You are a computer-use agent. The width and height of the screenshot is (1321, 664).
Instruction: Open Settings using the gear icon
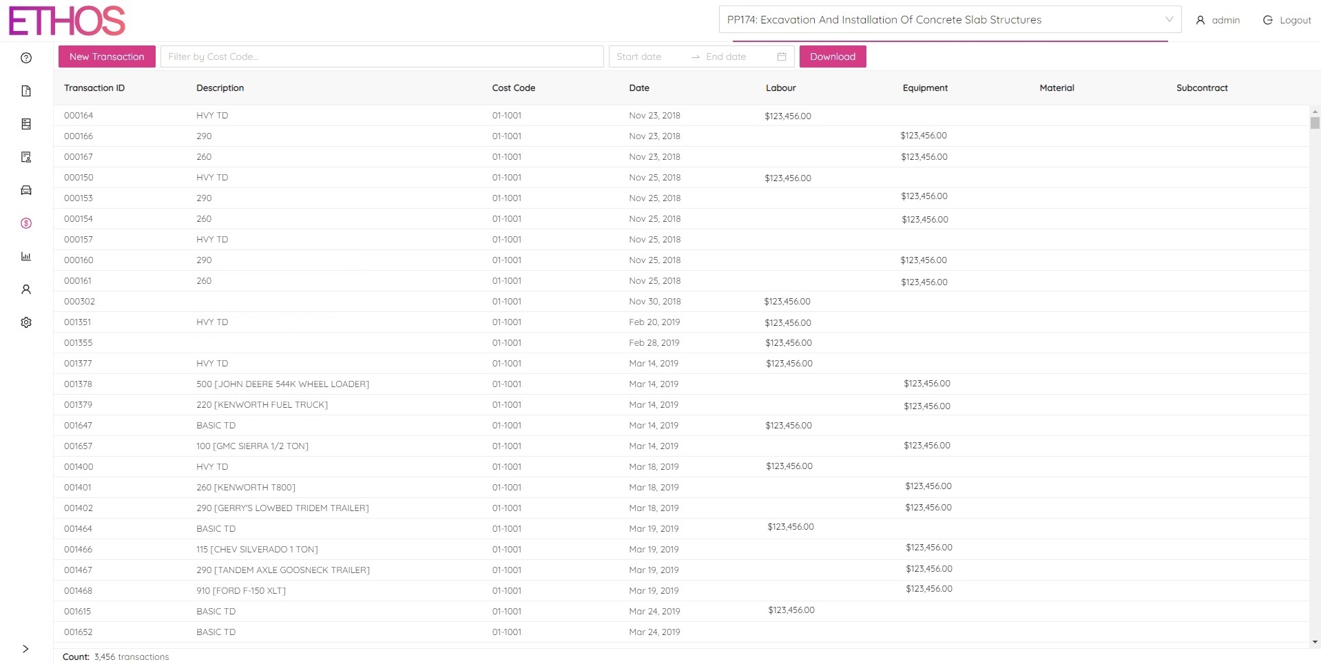tap(25, 322)
